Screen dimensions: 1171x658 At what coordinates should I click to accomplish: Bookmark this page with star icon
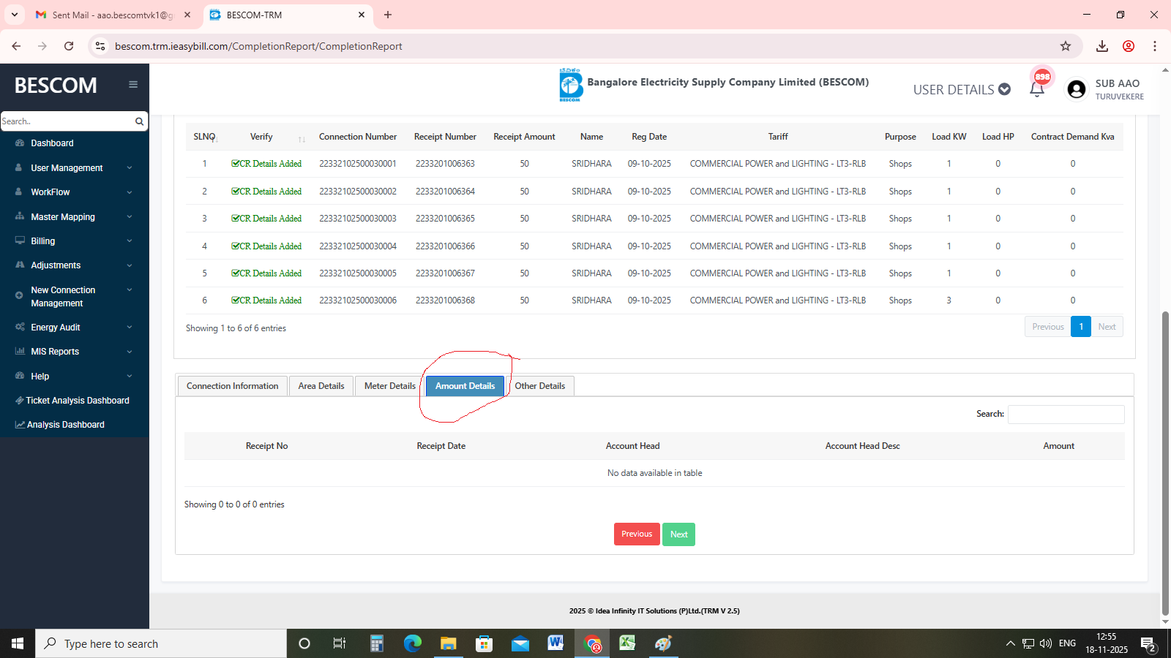(1066, 46)
